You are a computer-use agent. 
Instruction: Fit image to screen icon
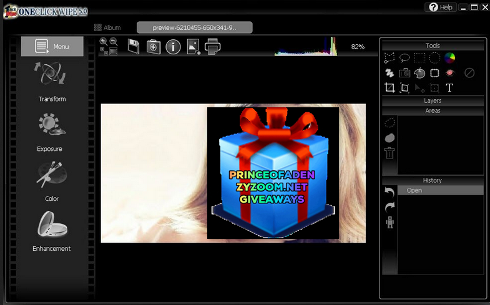[x=113, y=51]
